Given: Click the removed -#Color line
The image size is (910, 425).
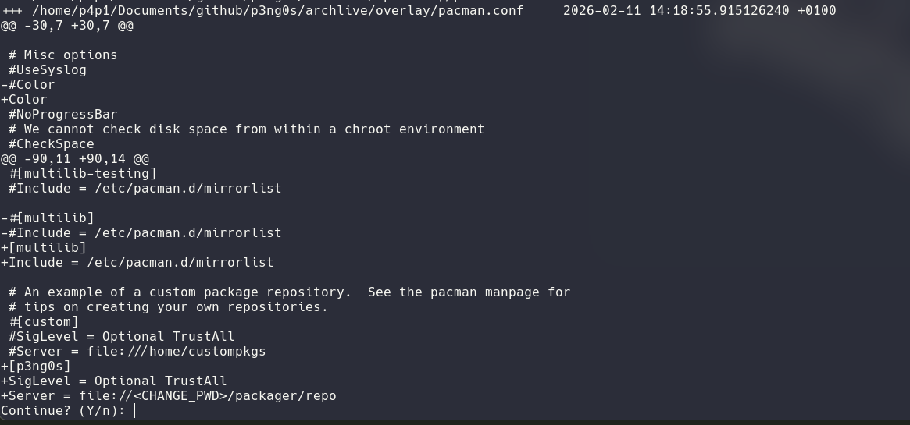Looking at the screenshot, I should coord(28,85).
